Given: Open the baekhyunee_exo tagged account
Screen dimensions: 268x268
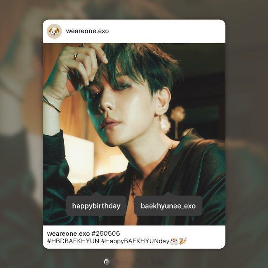Looking at the screenshot, I should [x=168, y=206].
